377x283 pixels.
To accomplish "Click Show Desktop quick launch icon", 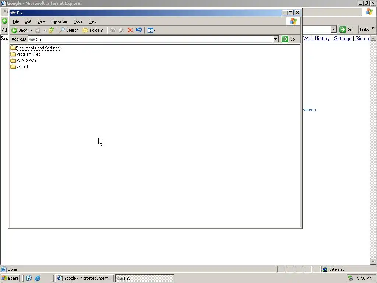I will 29,278.
